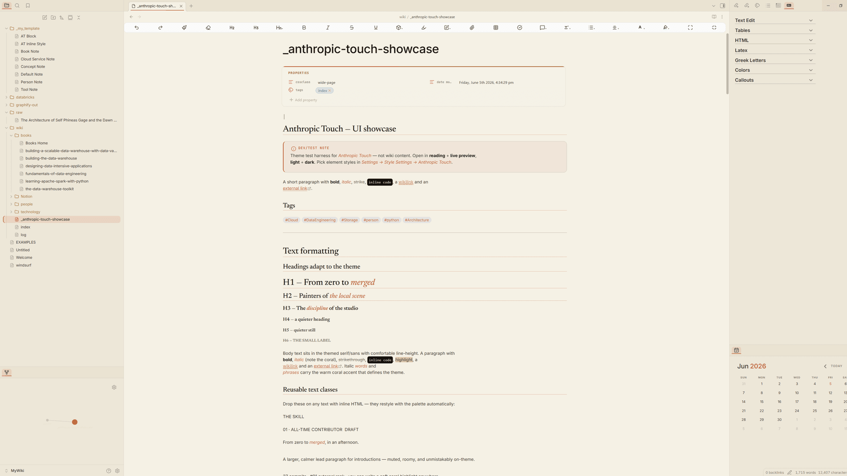Viewport: 847px width, 476px height.
Task: Open the more options menu for the note
Action: tap(722, 17)
